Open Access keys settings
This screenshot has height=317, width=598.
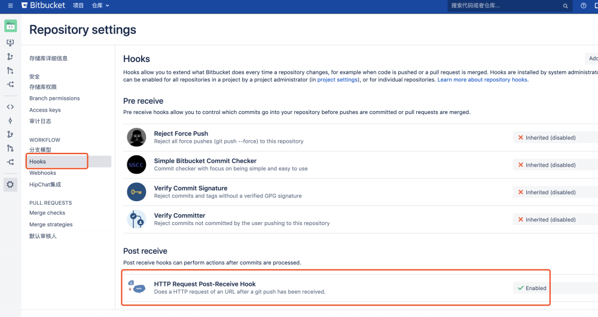(45, 110)
